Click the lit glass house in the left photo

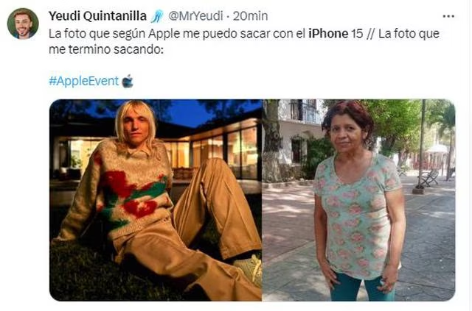211,150
